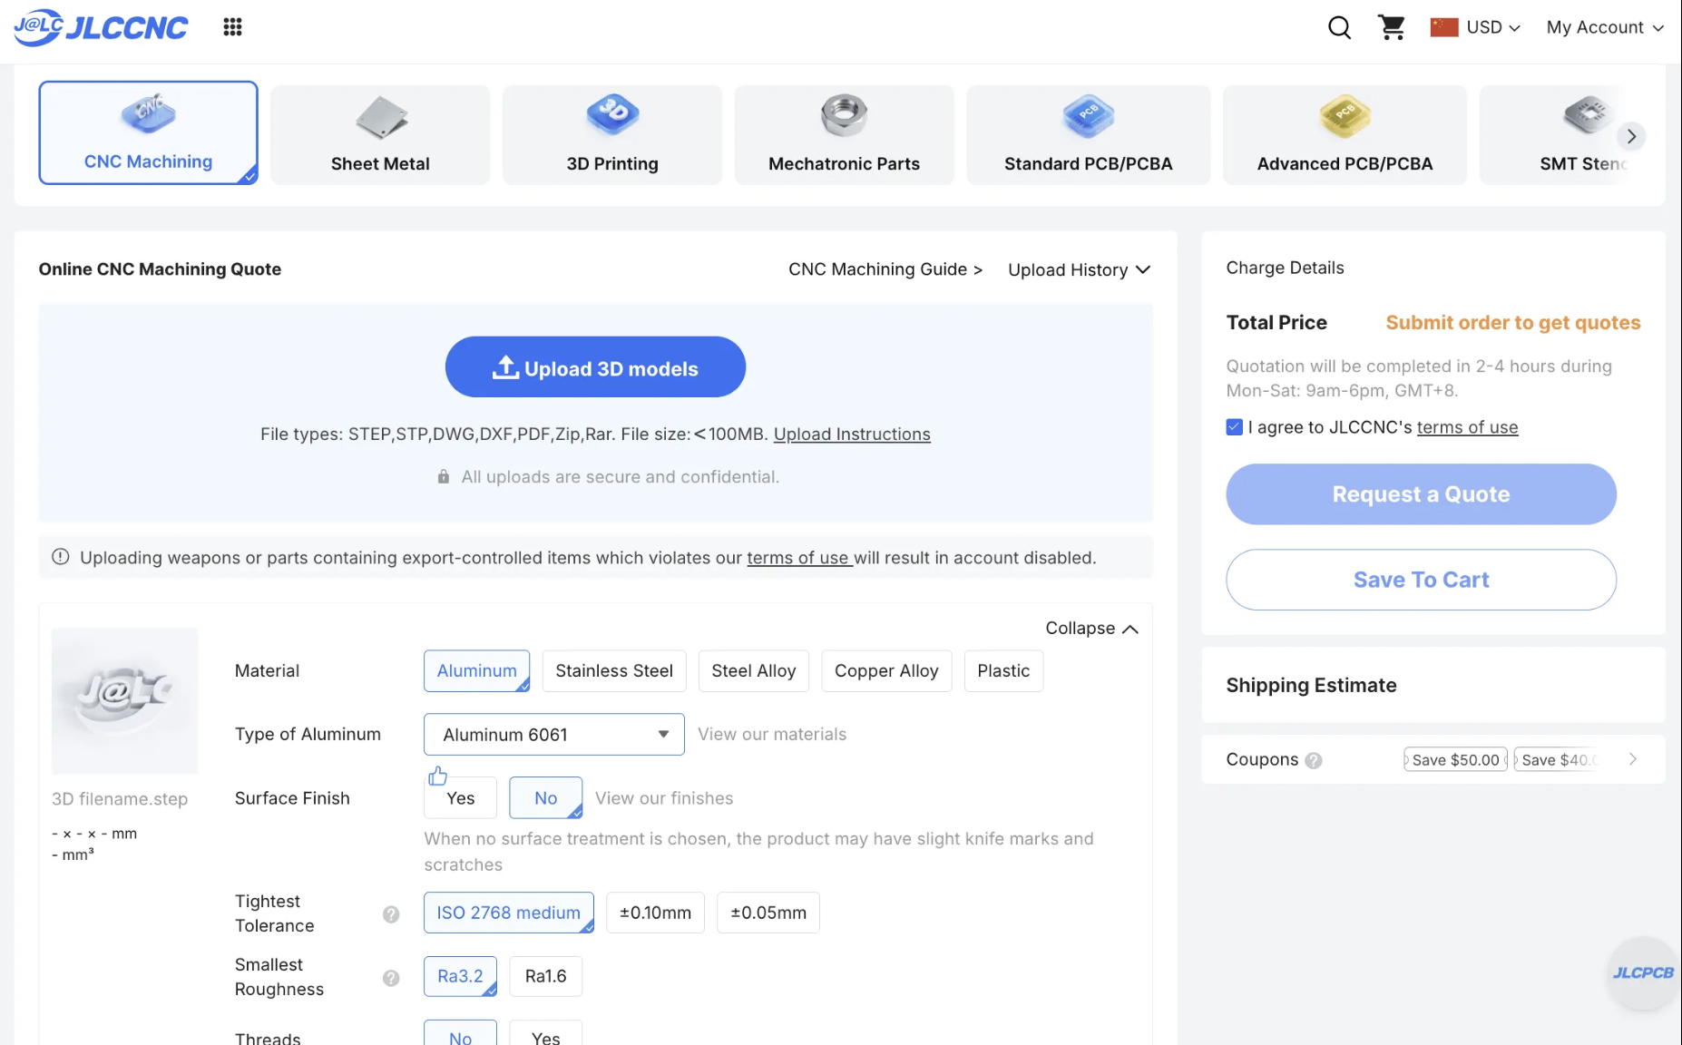Open the shopping cart icon
Screen dimensions: 1682x1045
[1392, 27]
